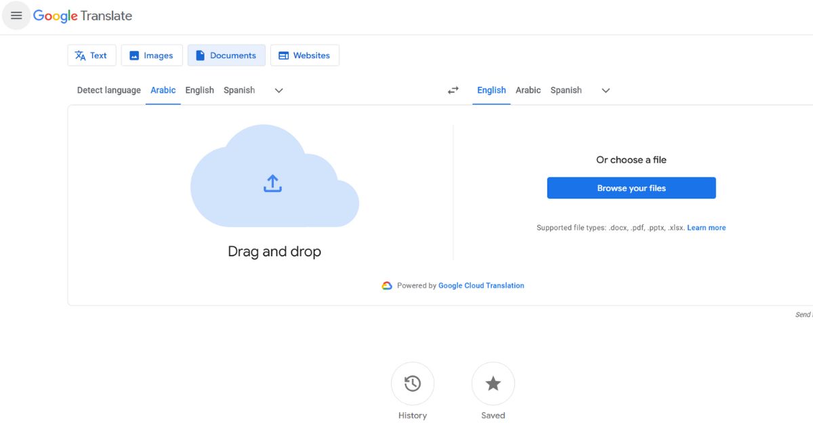Select English as target language
Image resolution: width=813 pixels, height=427 pixels.
tap(491, 90)
